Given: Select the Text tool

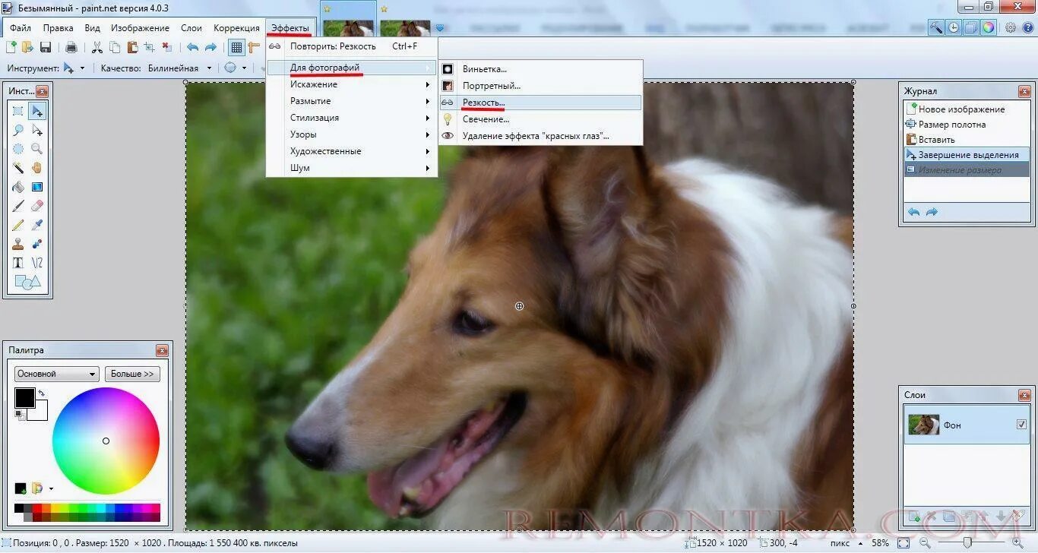Looking at the screenshot, I should tap(18, 263).
